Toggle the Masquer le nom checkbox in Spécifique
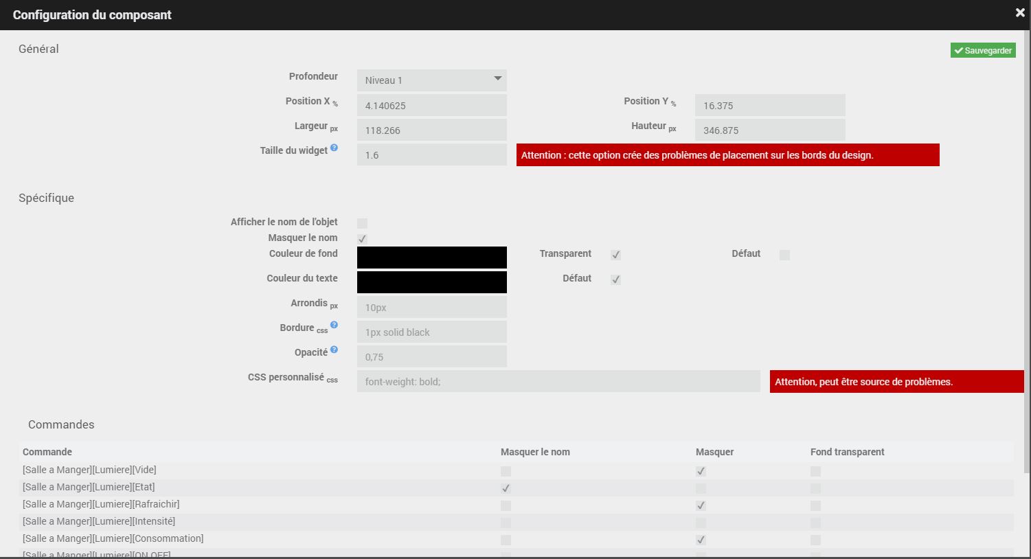The height and width of the screenshot is (559, 1031). pos(362,239)
